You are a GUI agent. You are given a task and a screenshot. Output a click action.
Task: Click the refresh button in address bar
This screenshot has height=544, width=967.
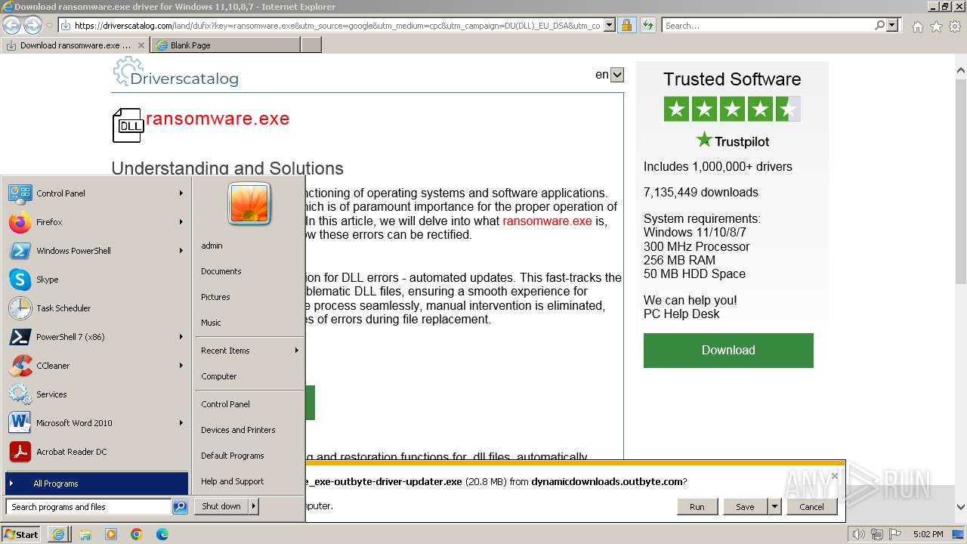tap(647, 26)
